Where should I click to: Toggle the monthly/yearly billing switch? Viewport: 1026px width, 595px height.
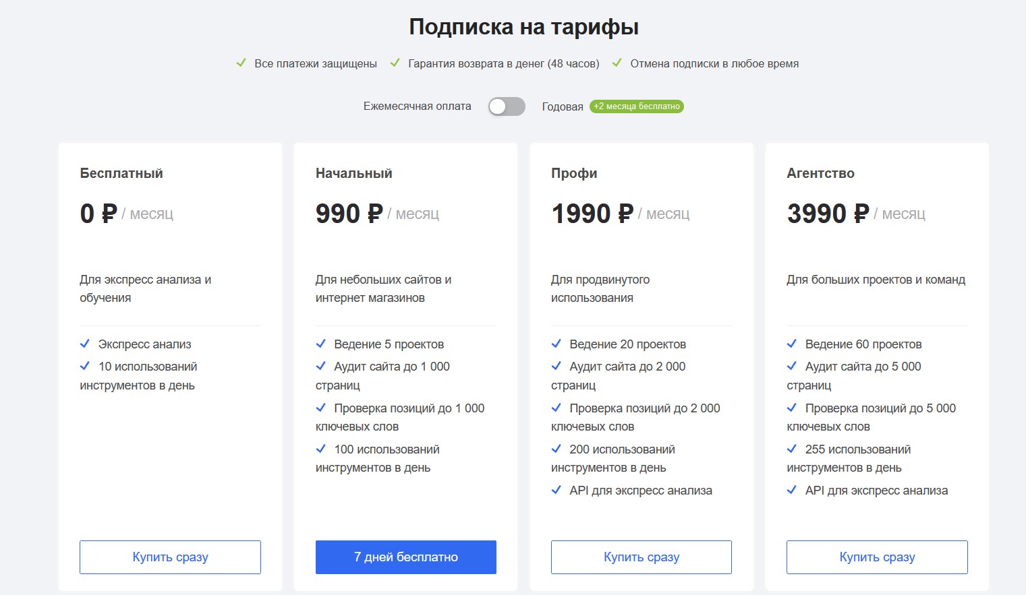pyautogui.click(x=507, y=106)
